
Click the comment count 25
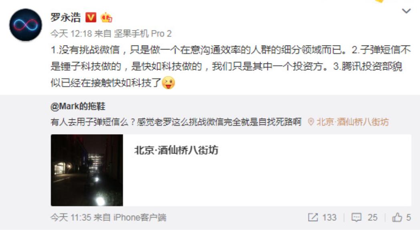(373, 218)
